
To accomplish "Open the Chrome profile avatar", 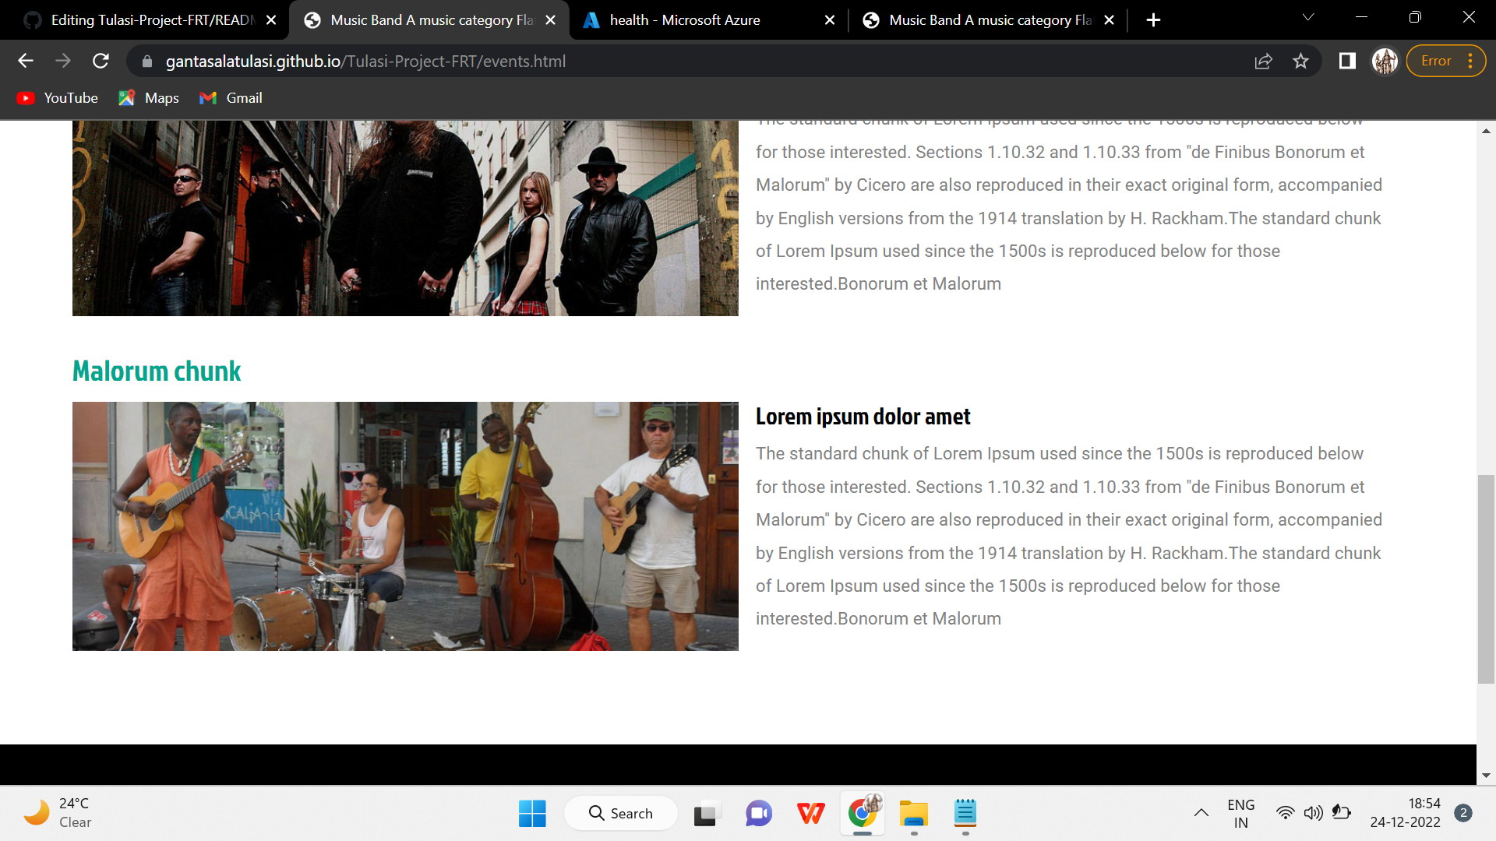I will click(x=1385, y=61).
